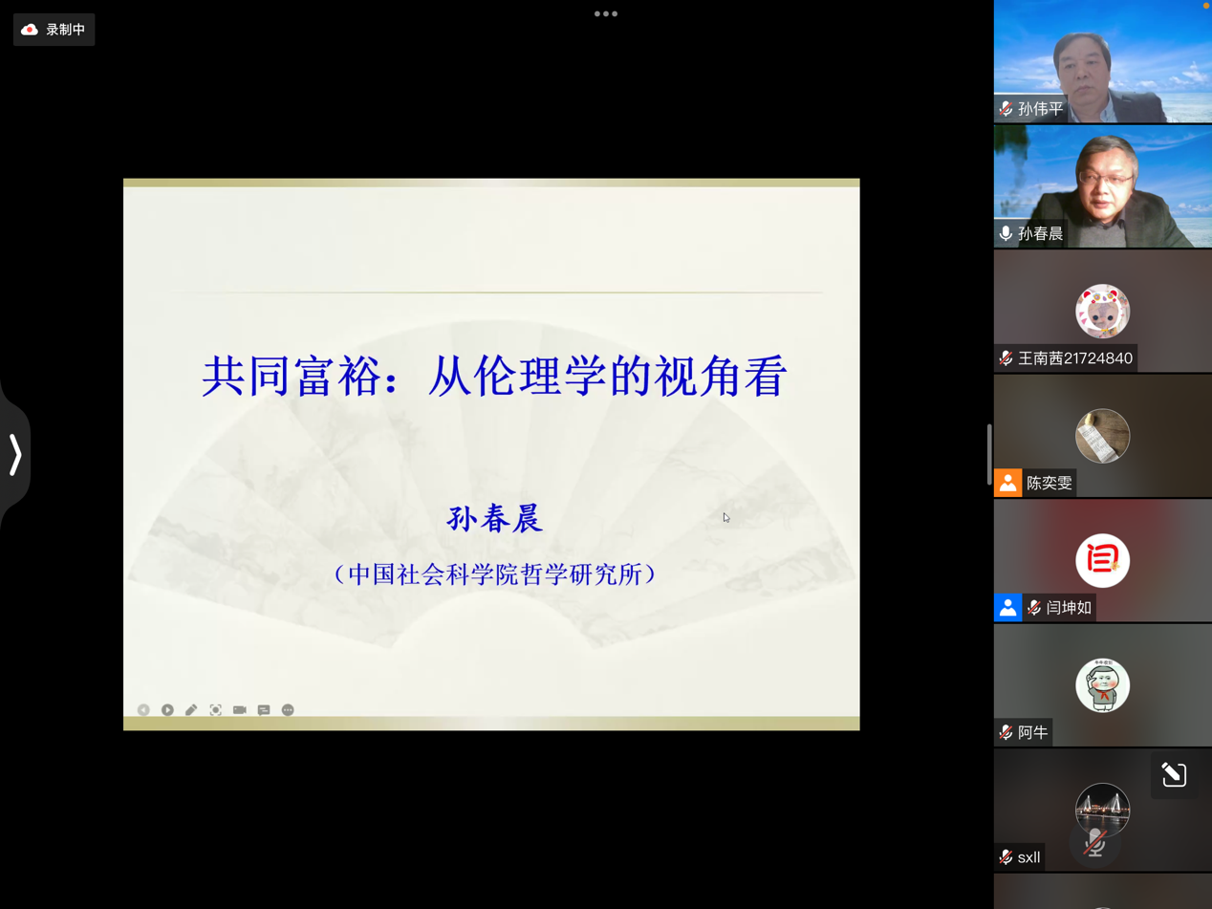This screenshot has height=909, width=1212.
Task: Click the recording status indicator 录制中
Action: pos(54,30)
